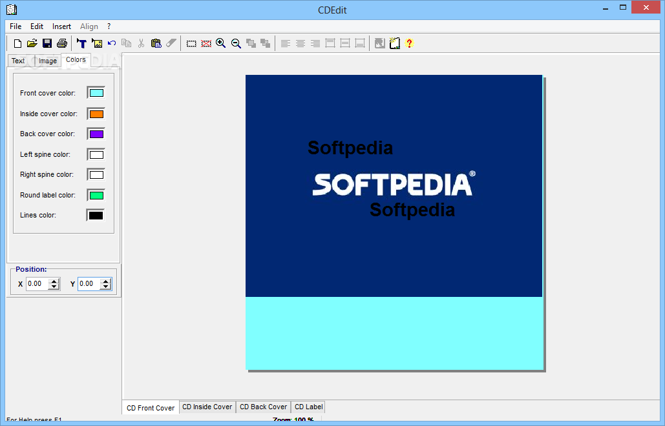Select all with the dashed rectangle icon
Screen dimensions: 665x426
[191, 44]
